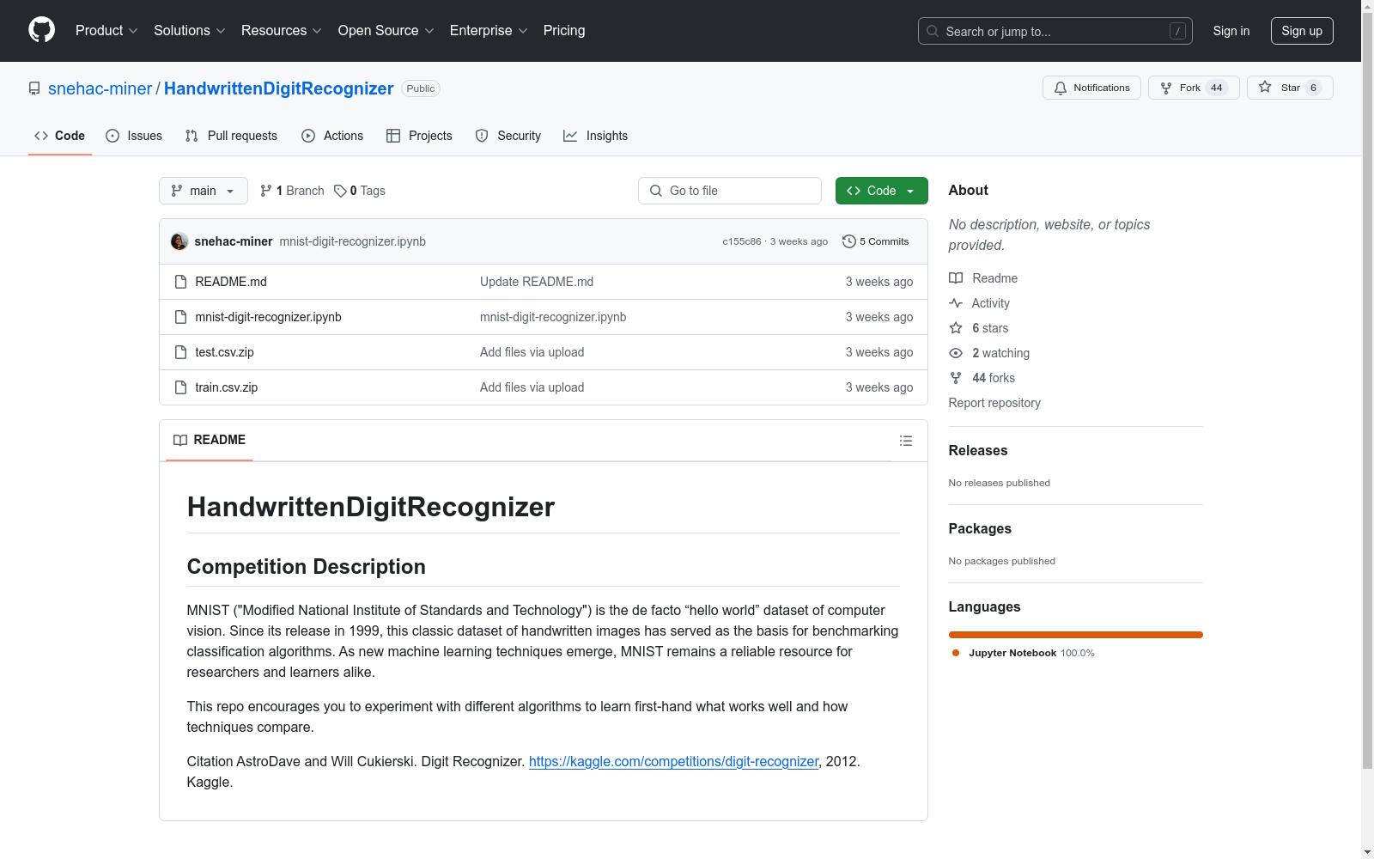Click the Jupyter Notebook orange language dot
The image size is (1374, 859).
(x=956, y=653)
